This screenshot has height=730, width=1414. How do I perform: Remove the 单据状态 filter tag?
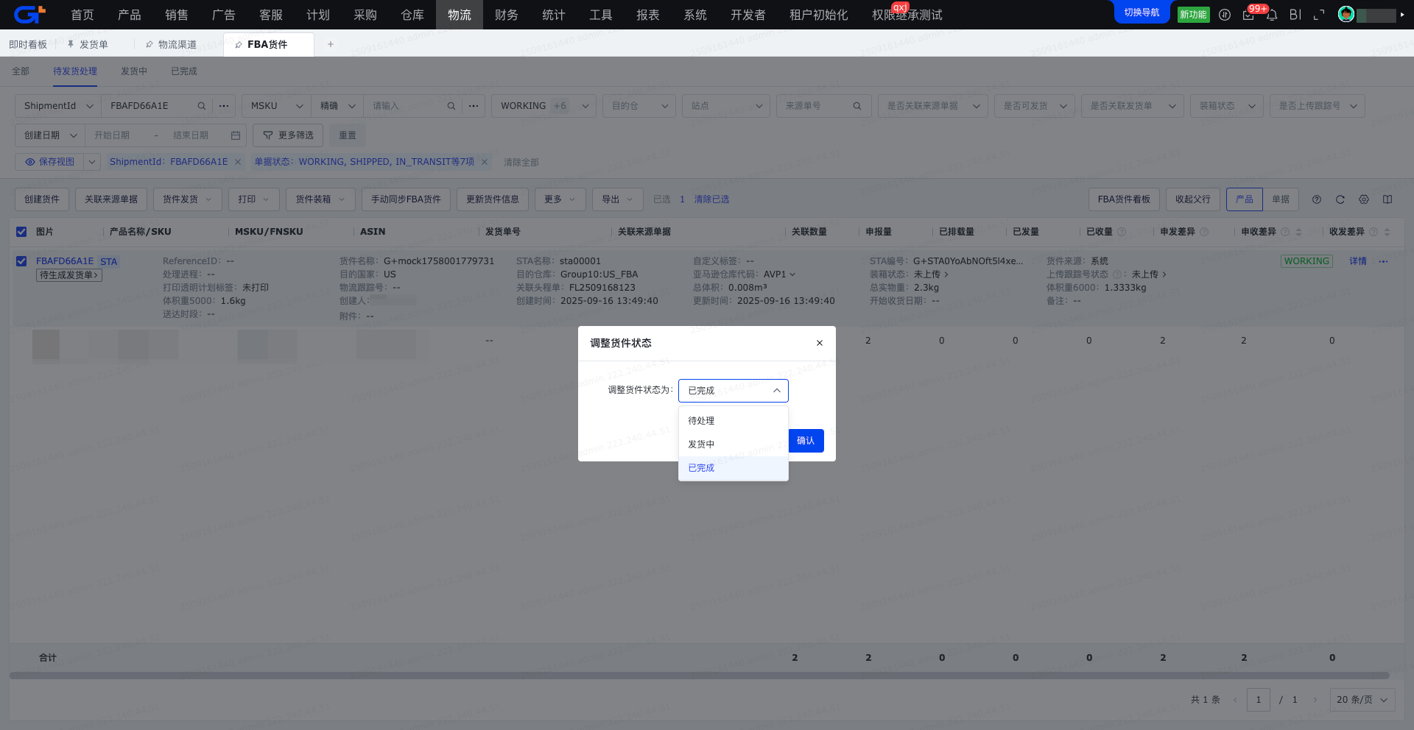tap(485, 162)
